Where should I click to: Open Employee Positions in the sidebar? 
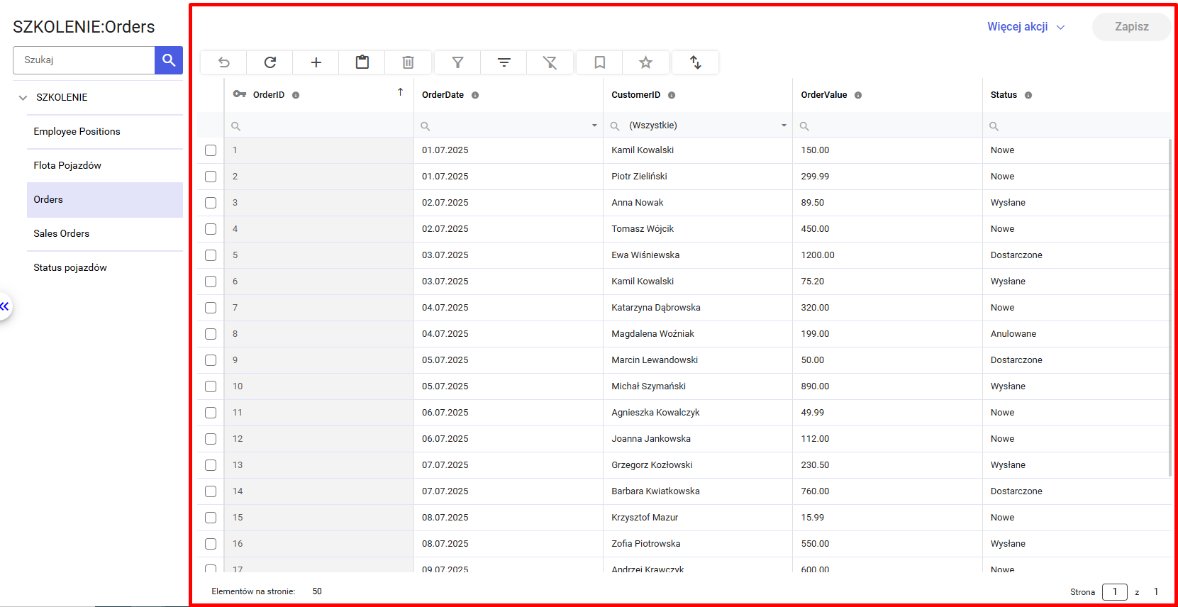(105, 132)
